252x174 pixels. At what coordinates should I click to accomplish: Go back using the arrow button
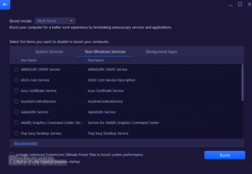[5, 5]
